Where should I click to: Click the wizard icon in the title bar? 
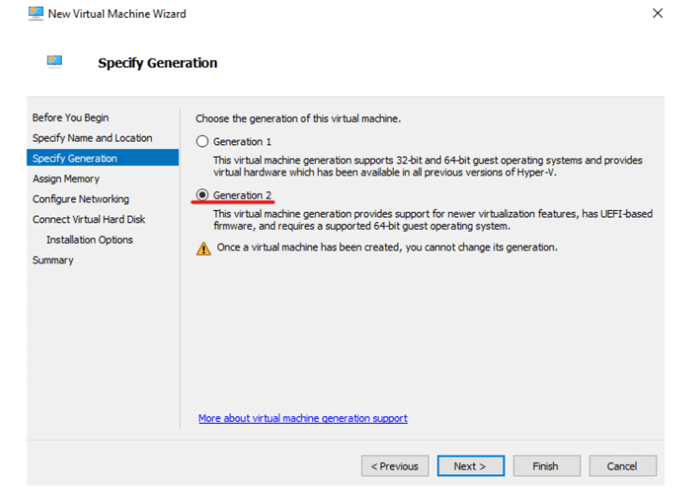click(36, 13)
